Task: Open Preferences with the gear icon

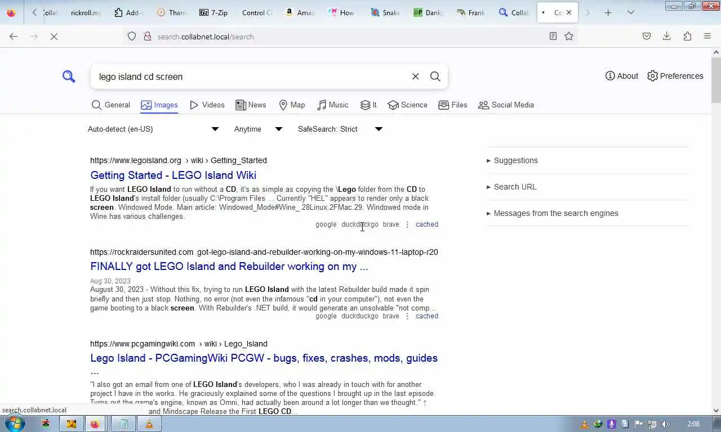Action: click(x=675, y=76)
